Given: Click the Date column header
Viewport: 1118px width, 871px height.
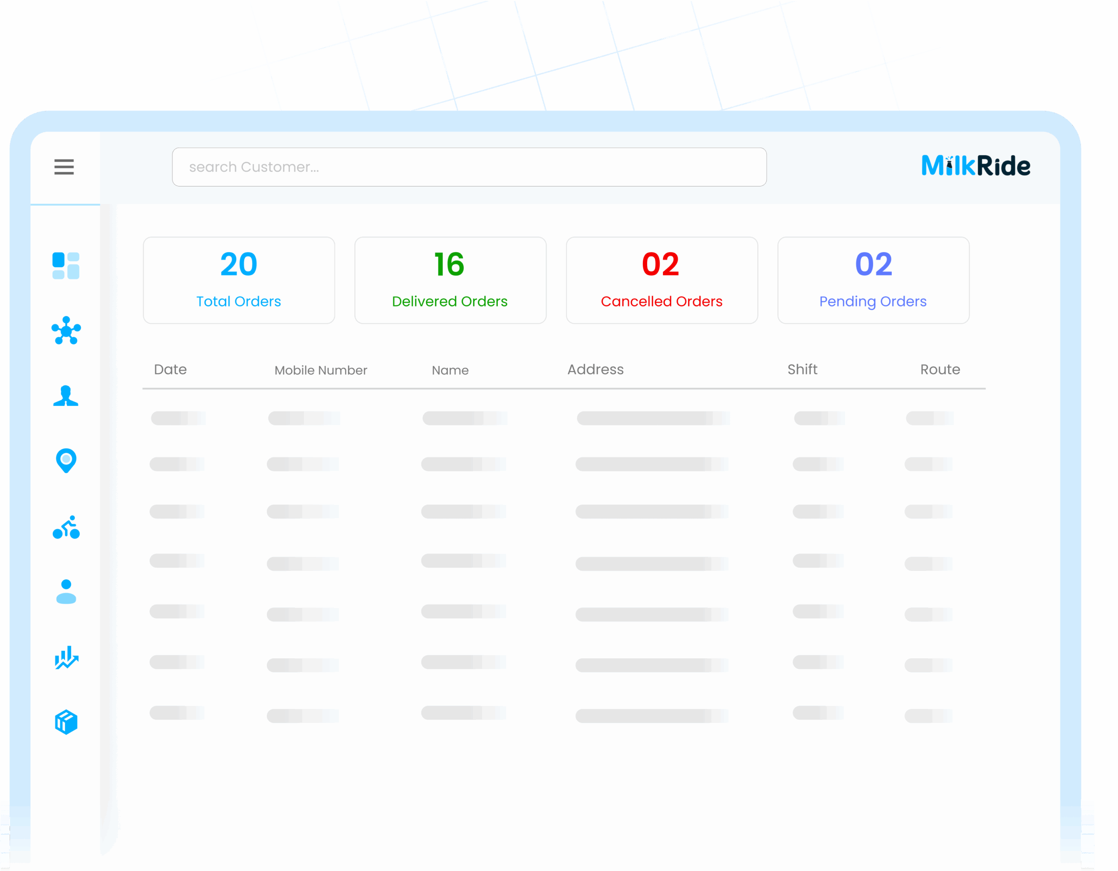Looking at the screenshot, I should click(170, 370).
